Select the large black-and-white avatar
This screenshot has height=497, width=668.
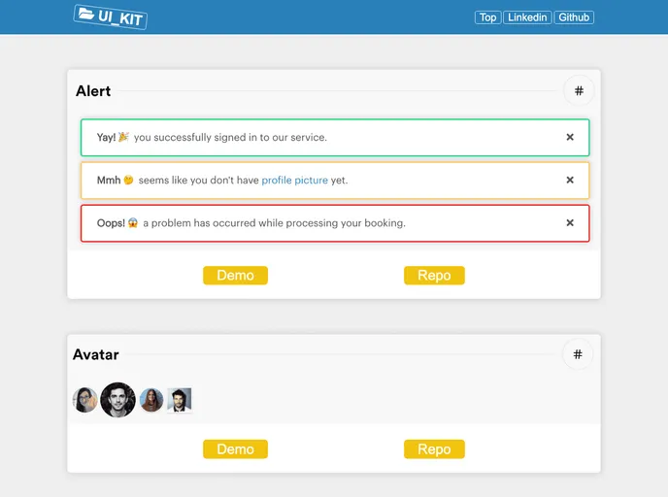[117, 400]
